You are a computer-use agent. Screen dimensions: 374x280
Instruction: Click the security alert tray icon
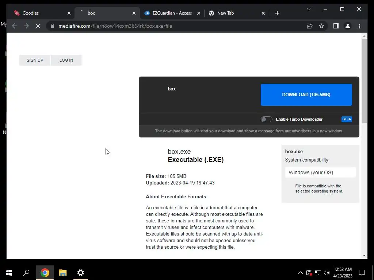(x=309, y=273)
